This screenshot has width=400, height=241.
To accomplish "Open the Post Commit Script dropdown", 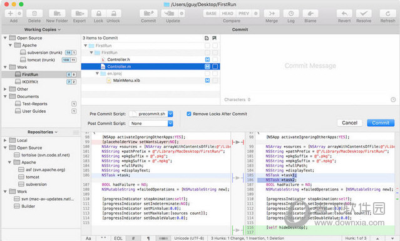I will click(x=151, y=123).
